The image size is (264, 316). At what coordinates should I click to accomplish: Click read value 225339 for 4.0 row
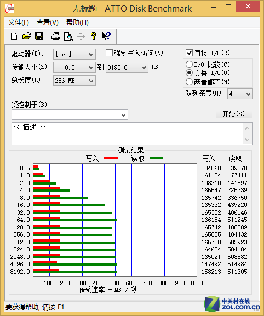pyautogui.click(x=237, y=190)
